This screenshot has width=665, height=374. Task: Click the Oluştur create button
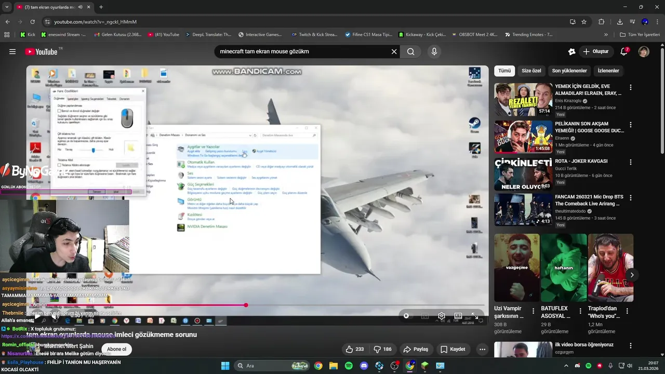point(596,51)
